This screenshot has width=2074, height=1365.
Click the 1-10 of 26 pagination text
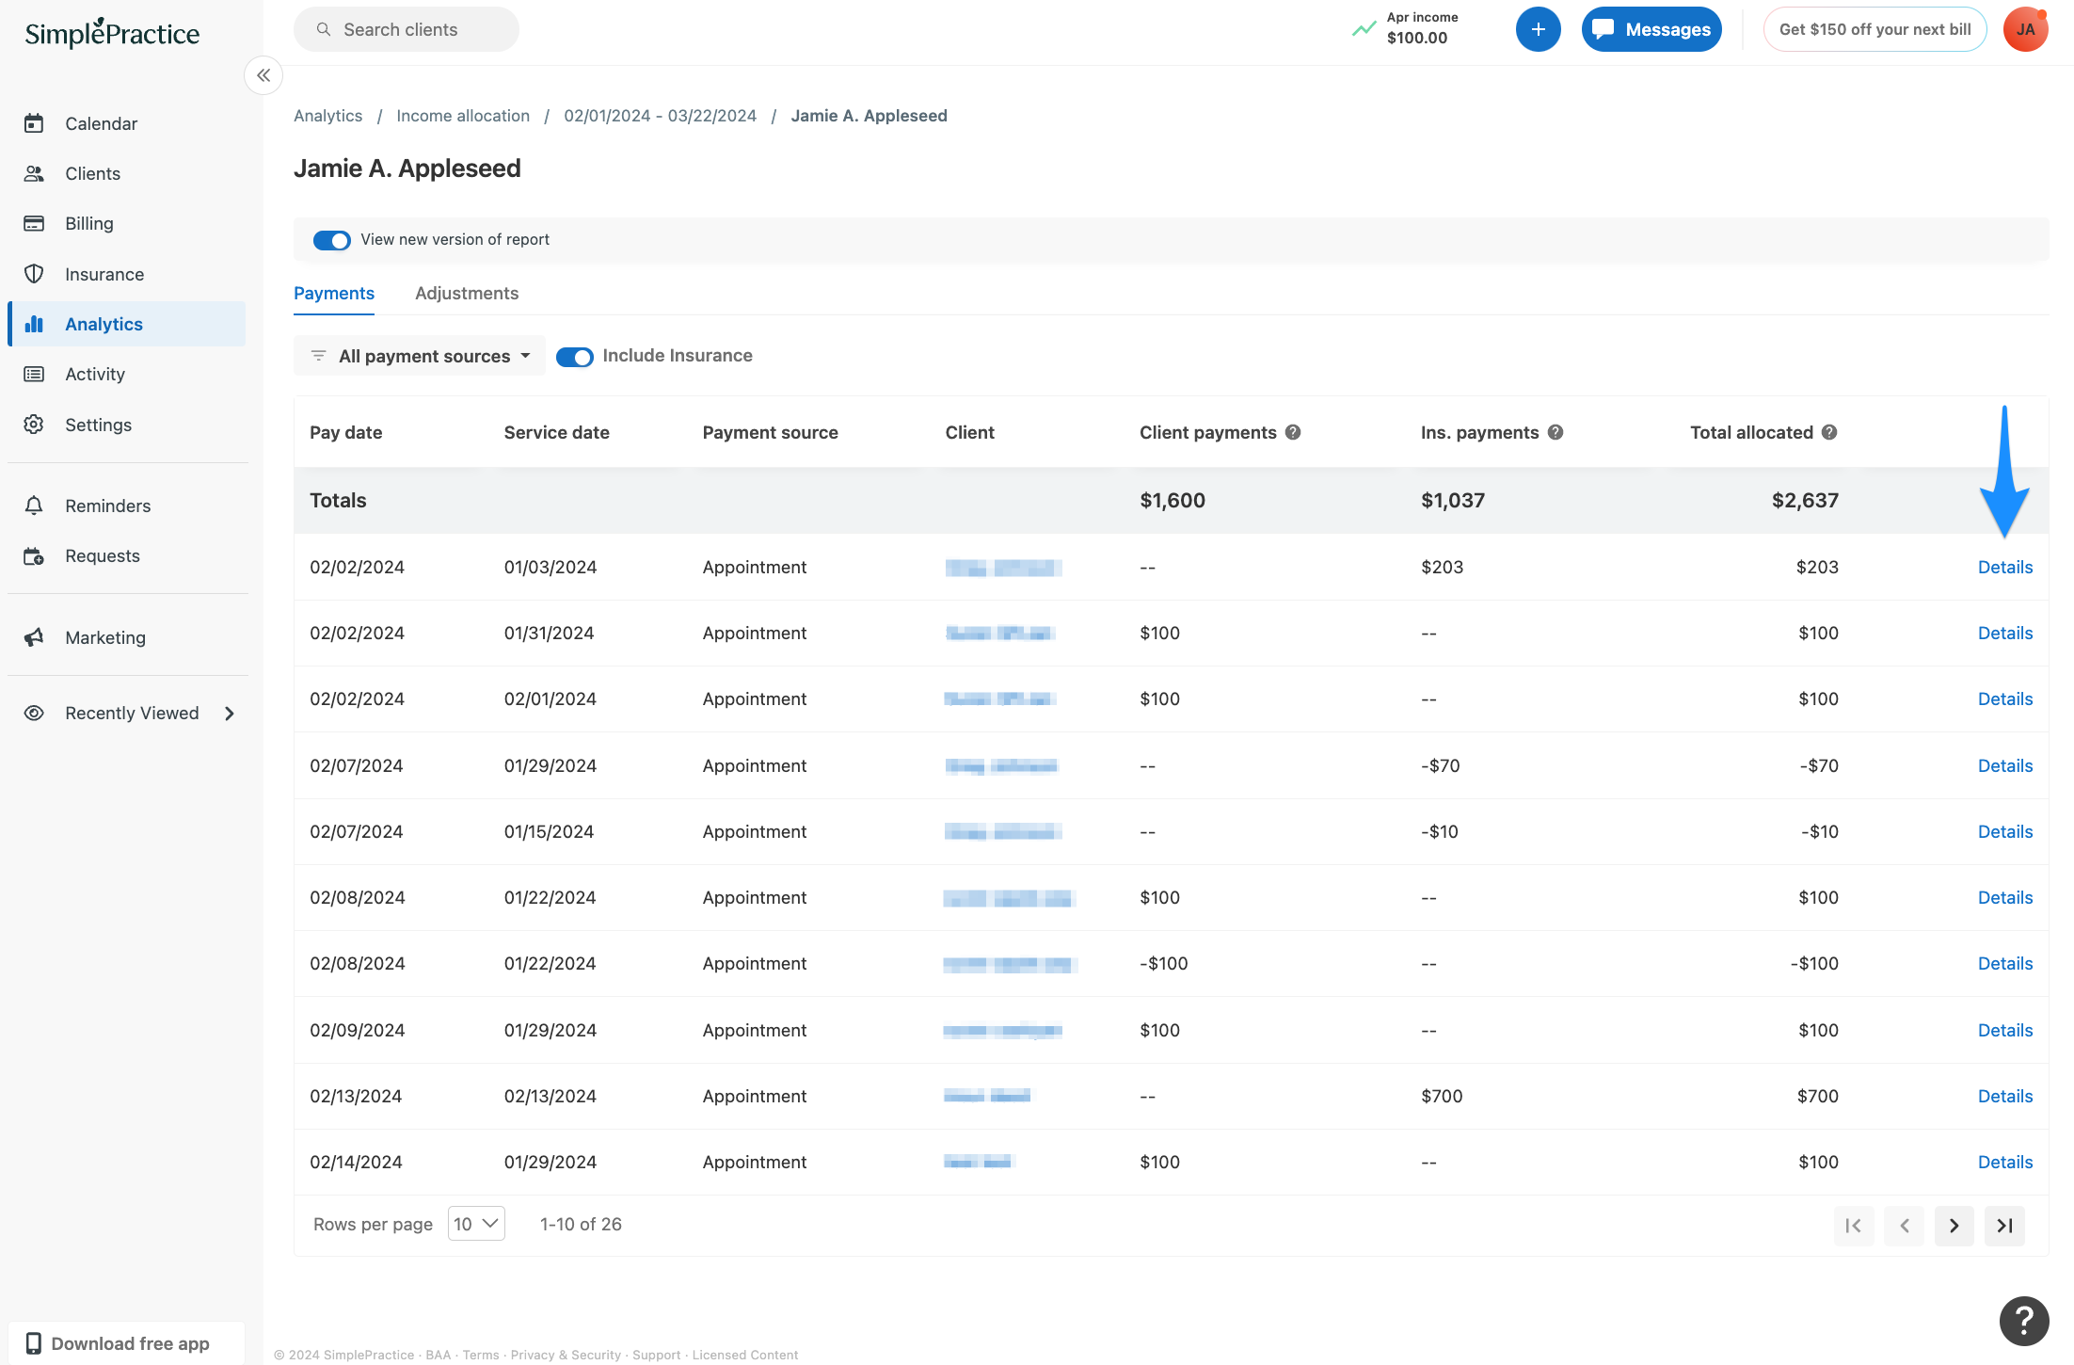tap(581, 1225)
